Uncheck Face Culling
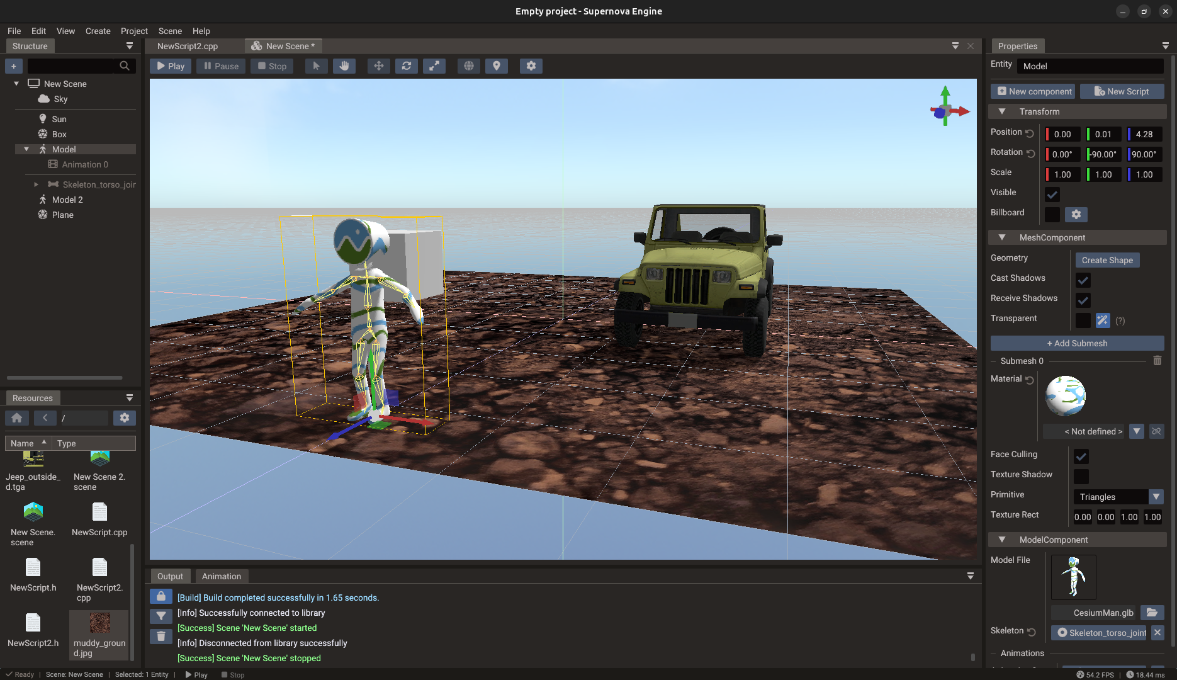Viewport: 1177px width, 680px height. pyautogui.click(x=1081, y=456)
